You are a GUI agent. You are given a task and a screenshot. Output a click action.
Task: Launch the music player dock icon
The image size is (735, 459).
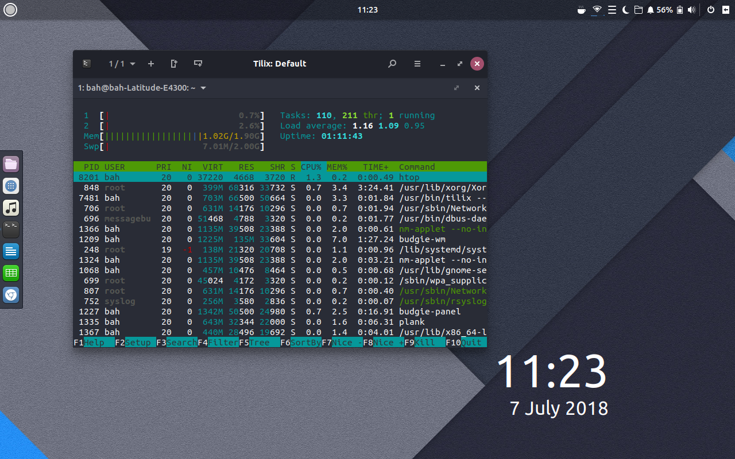point(11,208)
